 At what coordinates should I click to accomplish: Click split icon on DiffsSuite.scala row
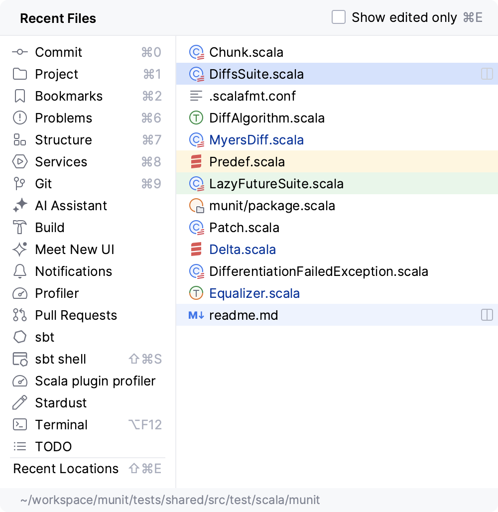click(487, 74)
